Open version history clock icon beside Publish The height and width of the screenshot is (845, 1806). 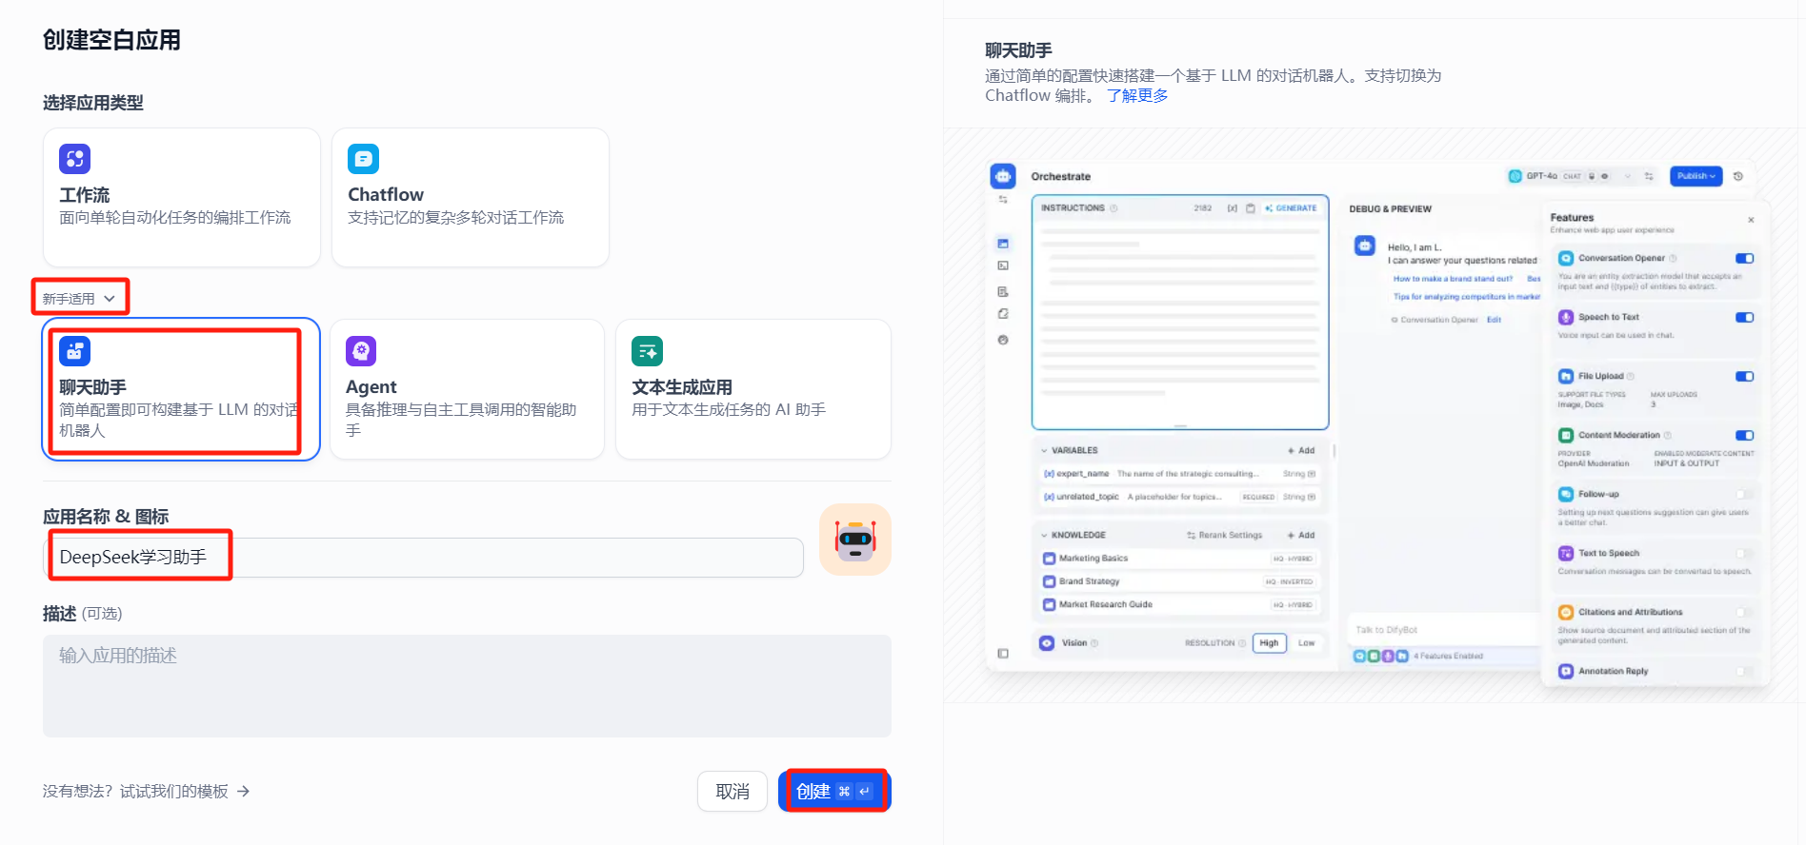click(1738, 176)
